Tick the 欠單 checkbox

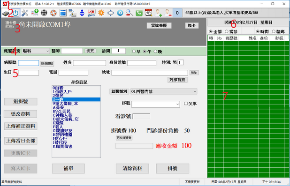pos(186,104)
